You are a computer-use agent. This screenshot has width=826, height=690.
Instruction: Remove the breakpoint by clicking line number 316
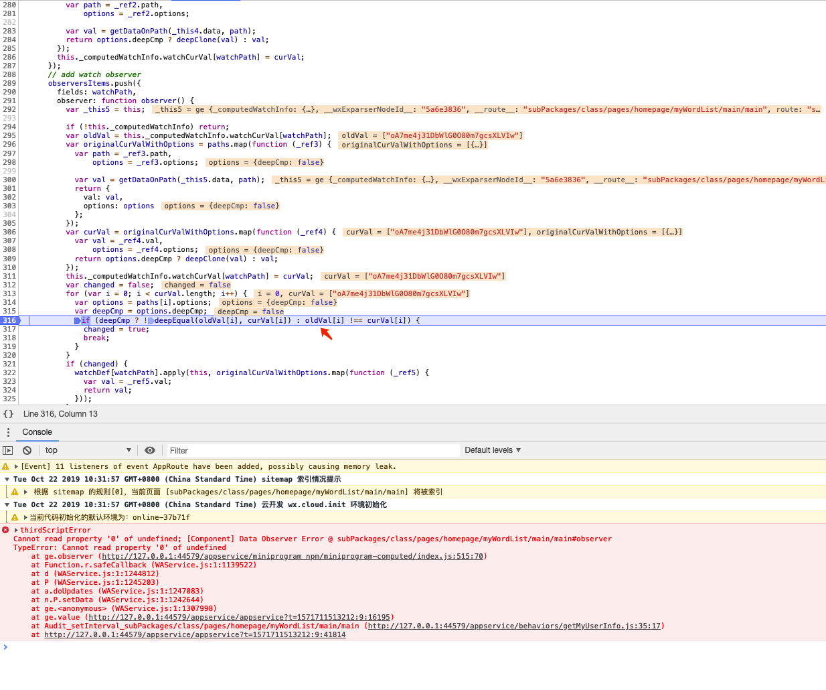coord(10,320)
